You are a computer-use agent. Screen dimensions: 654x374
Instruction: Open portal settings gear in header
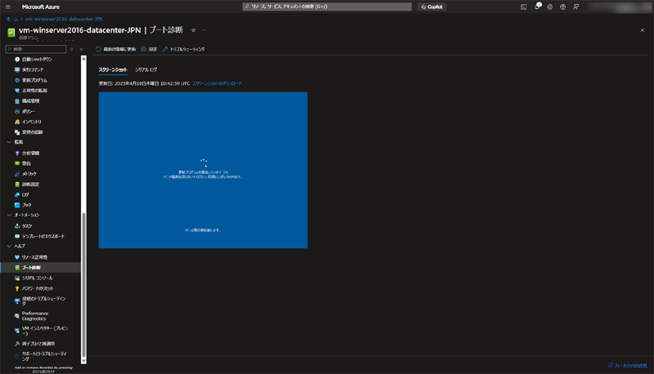pyautogui.click(x=549, y=7)
